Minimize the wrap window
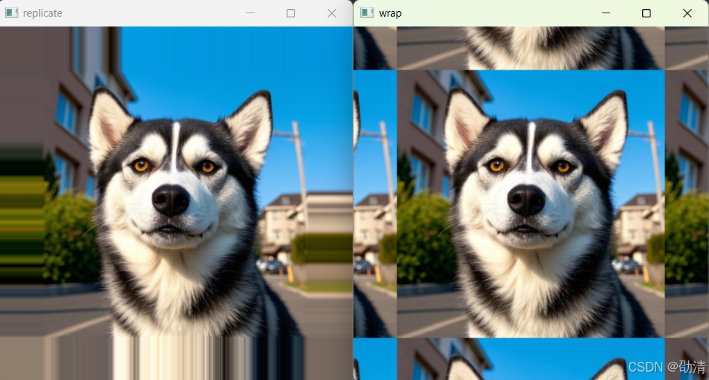 (x=606, y=13)
